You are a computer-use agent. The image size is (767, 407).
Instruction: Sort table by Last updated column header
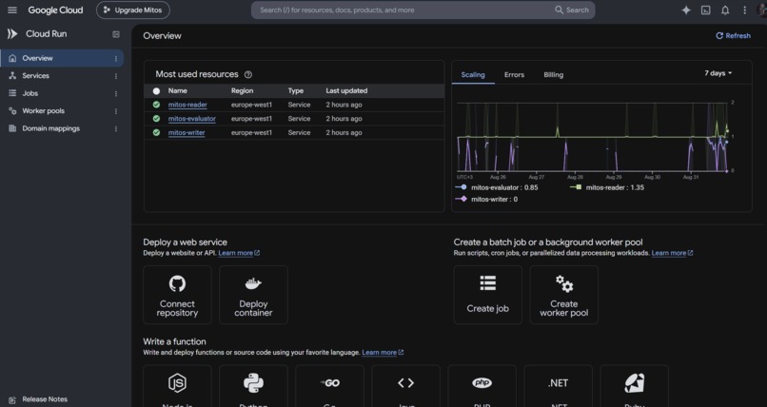[x=346, y=91]
